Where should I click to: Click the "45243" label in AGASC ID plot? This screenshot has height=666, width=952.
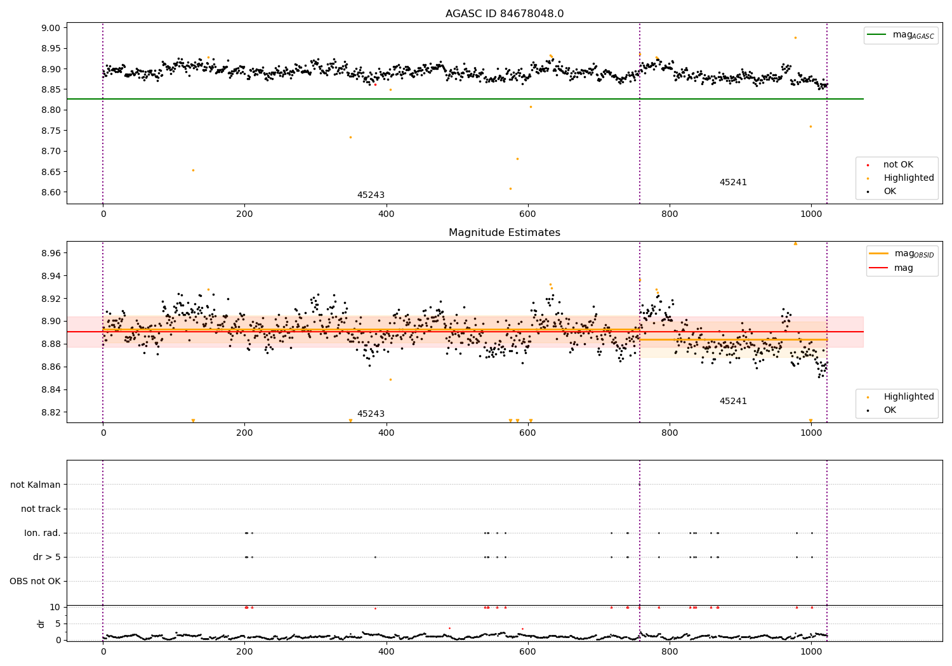click(x=371, y=195)
